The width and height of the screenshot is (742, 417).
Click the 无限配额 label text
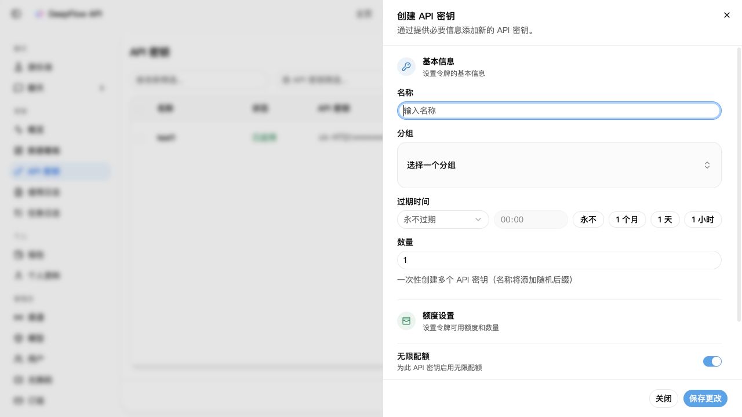click(413, 356)
